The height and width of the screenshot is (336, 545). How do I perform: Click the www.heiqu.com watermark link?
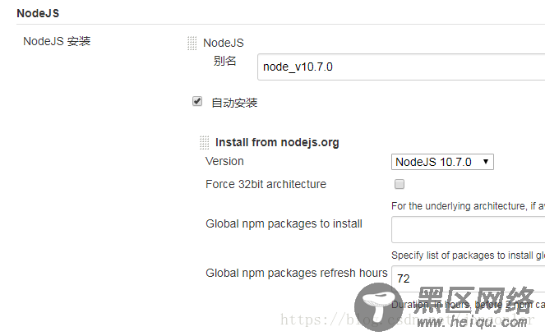click(x=472, y=323)
